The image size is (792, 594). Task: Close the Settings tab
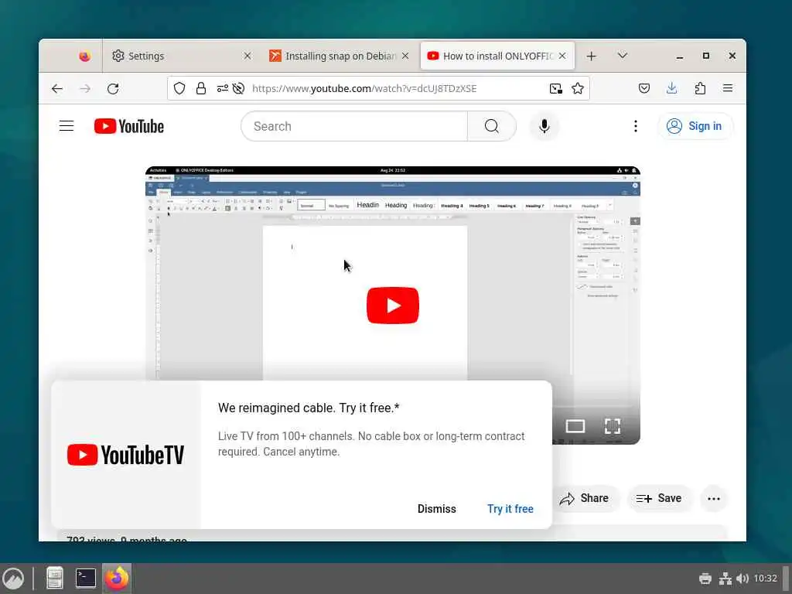(247, 56)
